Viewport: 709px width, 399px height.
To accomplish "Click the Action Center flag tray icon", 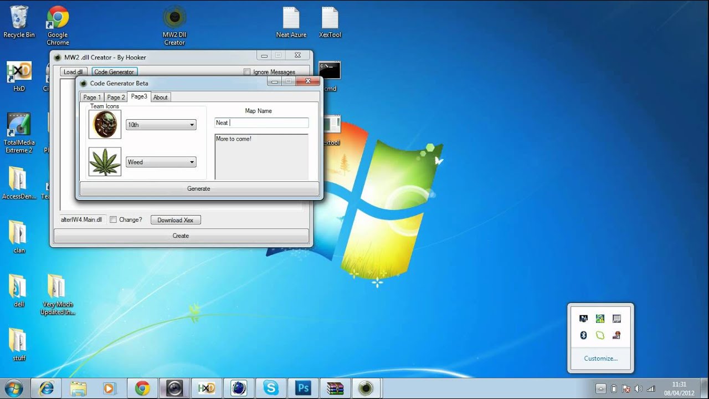I will click(626, 388).
